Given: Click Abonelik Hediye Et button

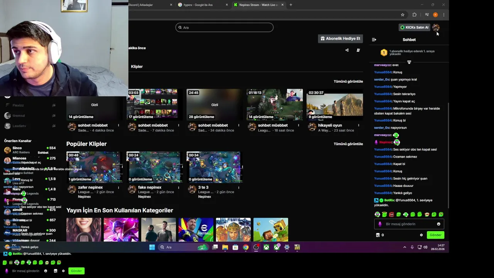Looking at the screenshot, I should pos(340,39).
